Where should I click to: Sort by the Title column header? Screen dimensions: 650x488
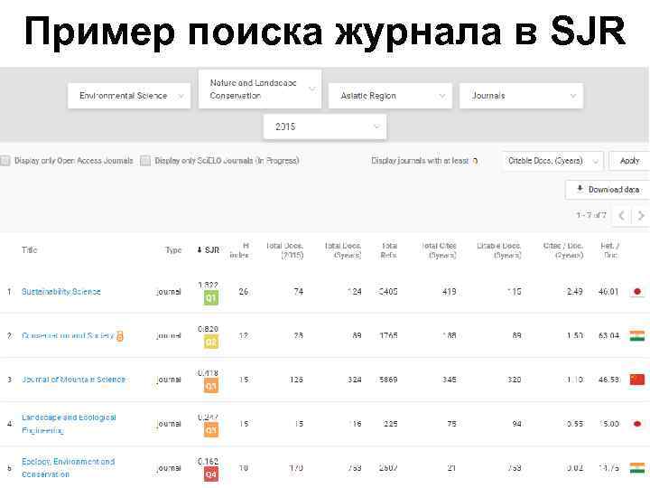click(30, 249)
